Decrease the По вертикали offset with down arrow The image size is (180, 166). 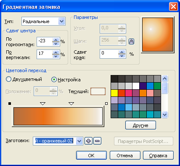[56, 56]
